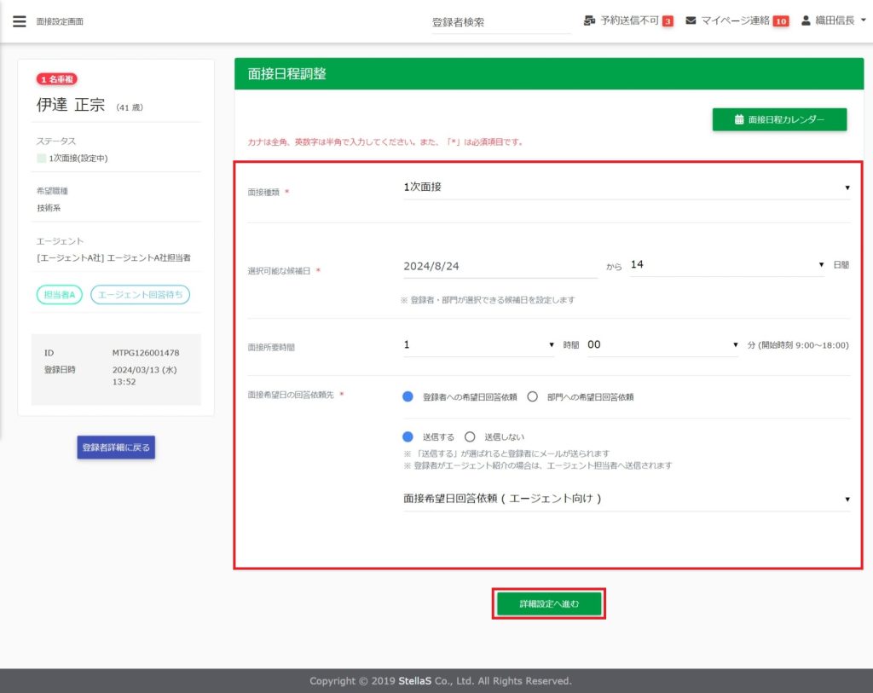Click the 詳細設定へ進む button
The image size is (873, 693).
pyautogui.click(x=549, y=603)
